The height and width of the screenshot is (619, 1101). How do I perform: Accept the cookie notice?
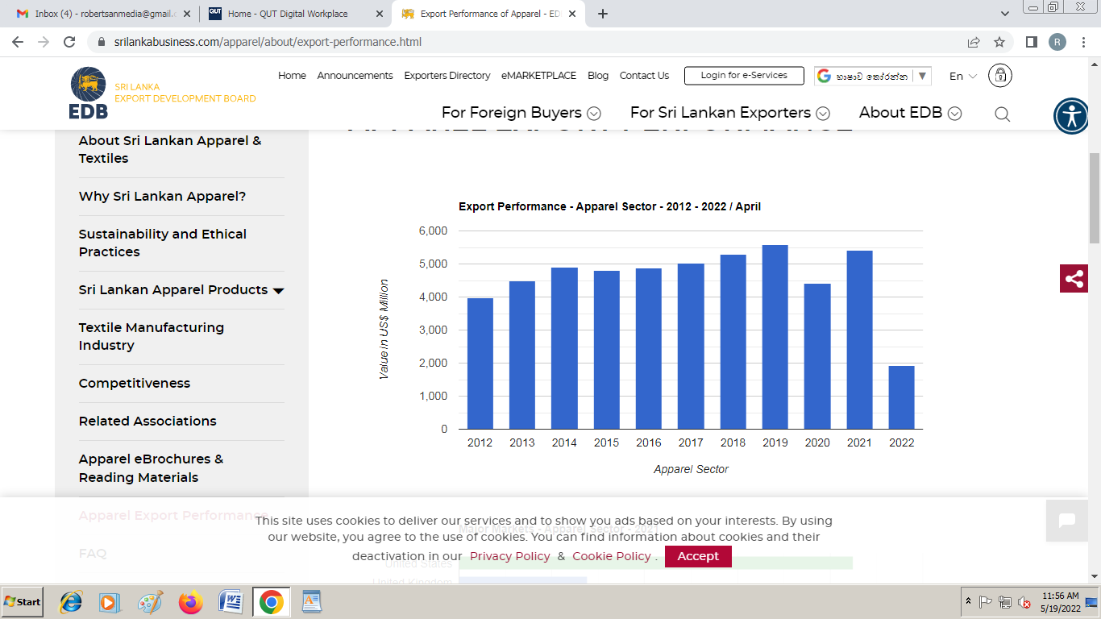(x=698, y=556)
